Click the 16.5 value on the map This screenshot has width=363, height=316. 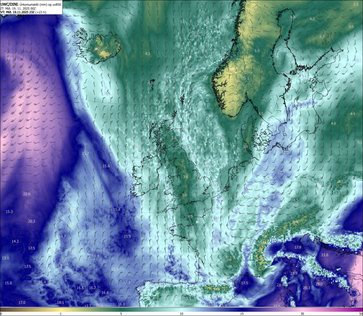pyautogui.click(x=80, y=288)
